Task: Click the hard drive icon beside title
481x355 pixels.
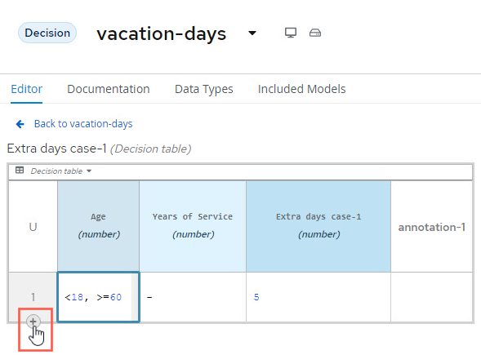Action: click(315, 33)
